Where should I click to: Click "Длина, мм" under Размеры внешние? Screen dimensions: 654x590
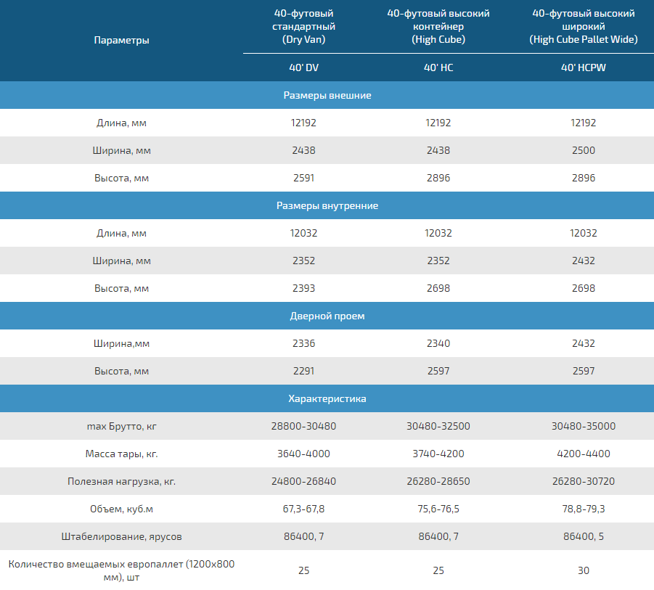pyautogui.click(x=121, y=123)
